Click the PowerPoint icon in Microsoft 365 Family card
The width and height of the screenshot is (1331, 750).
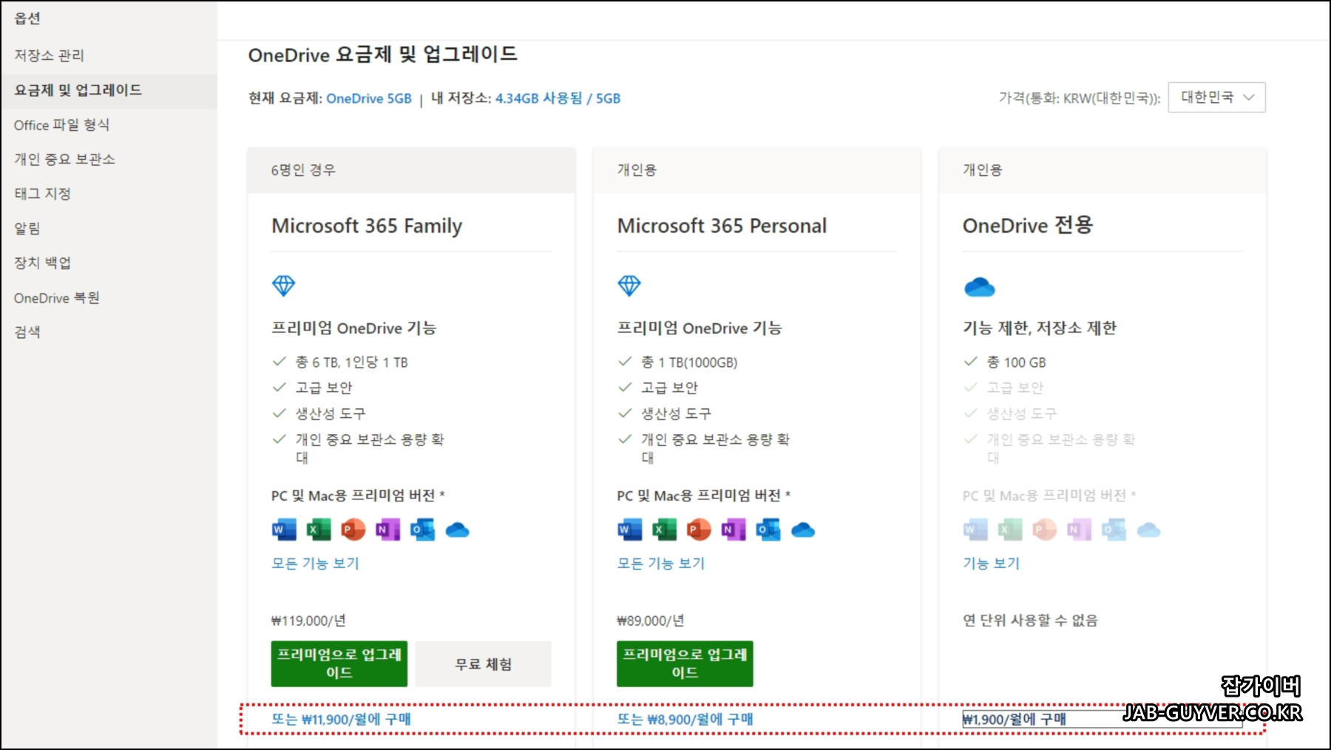(353, 530)
